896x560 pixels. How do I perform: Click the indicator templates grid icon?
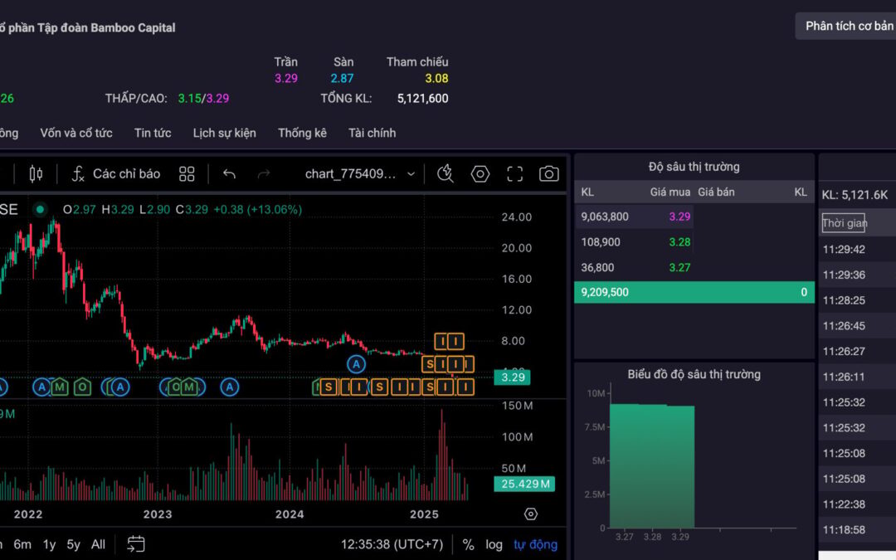pyautogui.click(x=187, y=174)
